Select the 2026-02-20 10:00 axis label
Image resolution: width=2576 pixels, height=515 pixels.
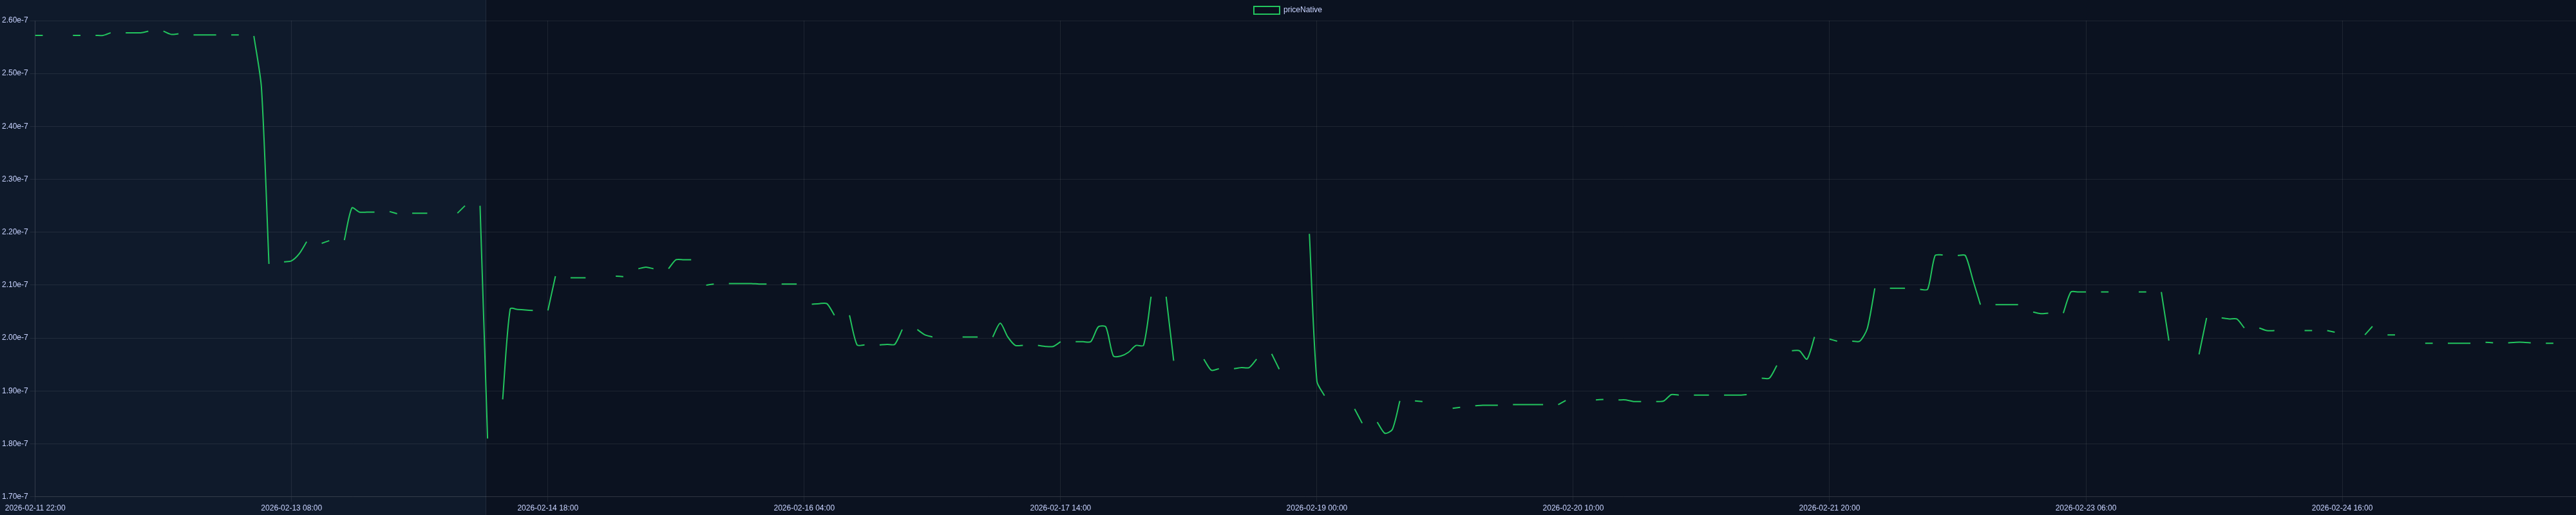click(x=1573, y=508)
